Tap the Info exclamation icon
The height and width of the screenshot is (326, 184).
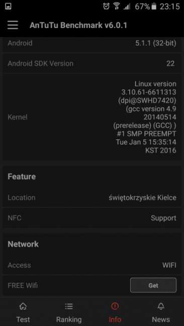tap(115, 306)
